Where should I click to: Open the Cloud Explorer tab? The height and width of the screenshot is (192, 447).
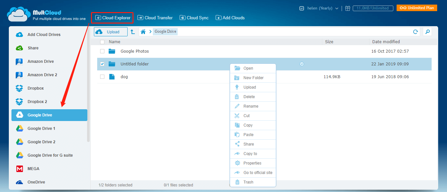tap(113, 18)
